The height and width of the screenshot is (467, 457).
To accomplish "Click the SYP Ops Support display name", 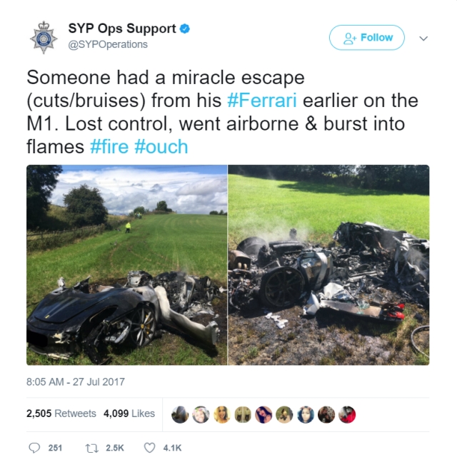I will pyautogui.click(x=122, y=29).
